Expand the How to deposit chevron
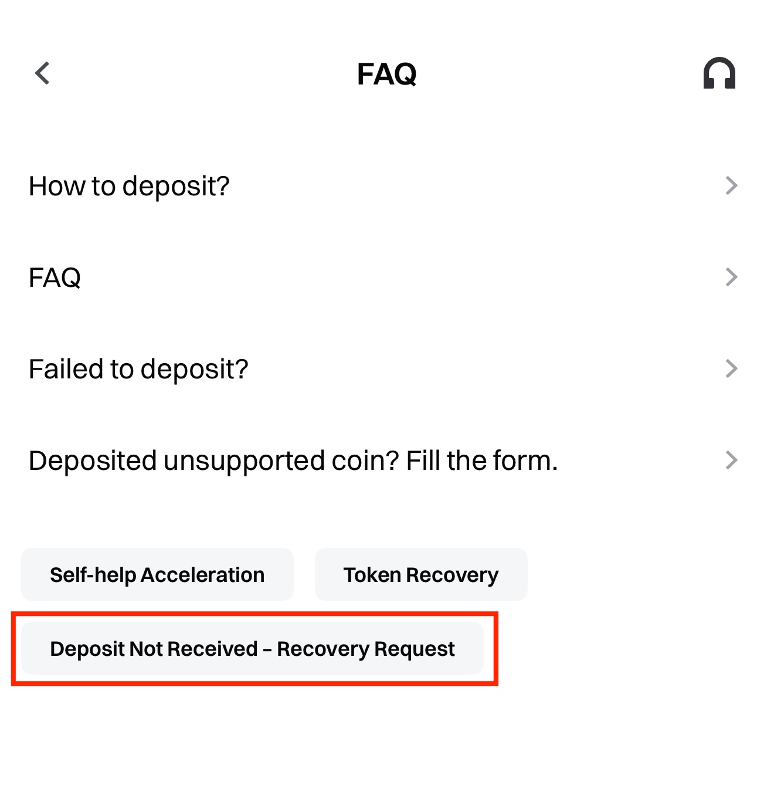Image resolution: width=774 pixels, height=792 pixels. (731, 185)
